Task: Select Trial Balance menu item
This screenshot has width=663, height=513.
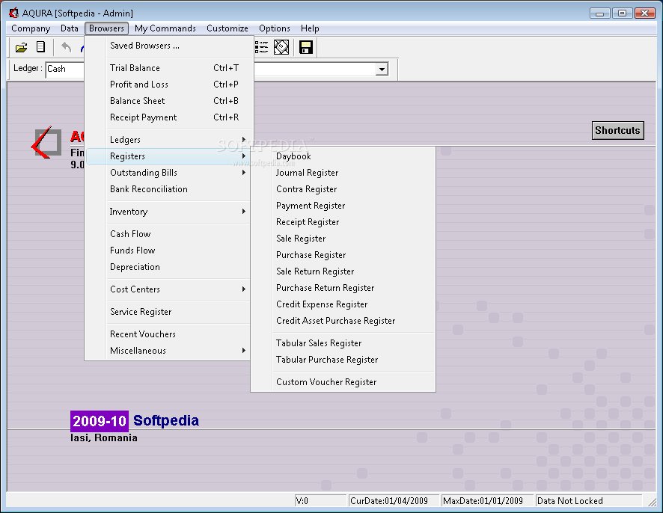Action: (169, 67)
